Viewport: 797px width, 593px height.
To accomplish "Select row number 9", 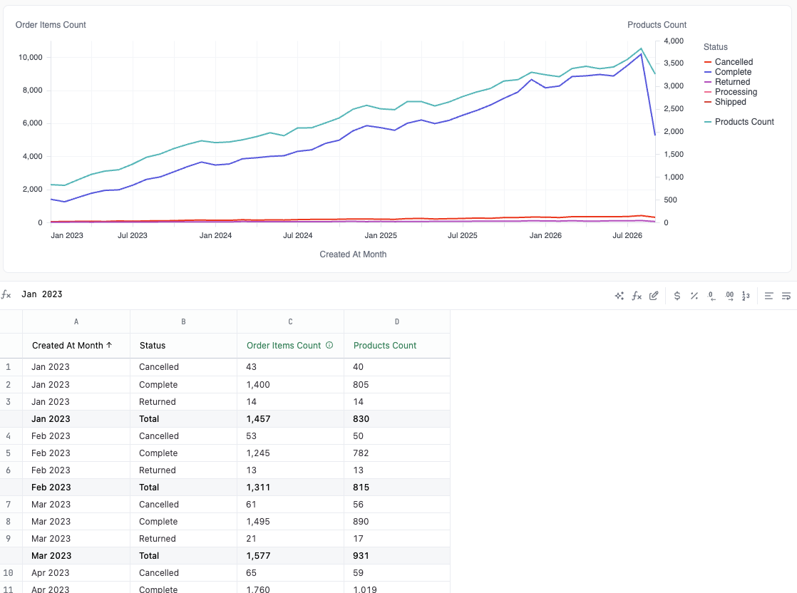I will tap(8, 538).
